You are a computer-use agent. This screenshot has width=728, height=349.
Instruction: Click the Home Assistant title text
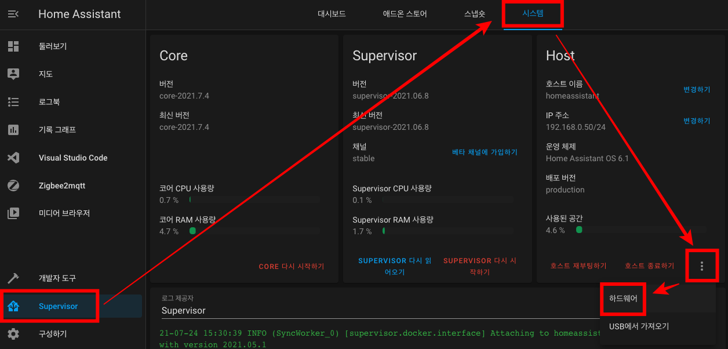click(x=79, y=14)
